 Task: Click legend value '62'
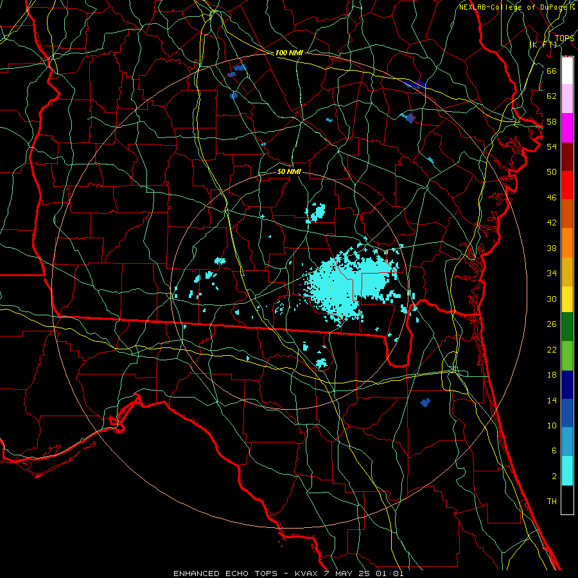click(552, 96)
